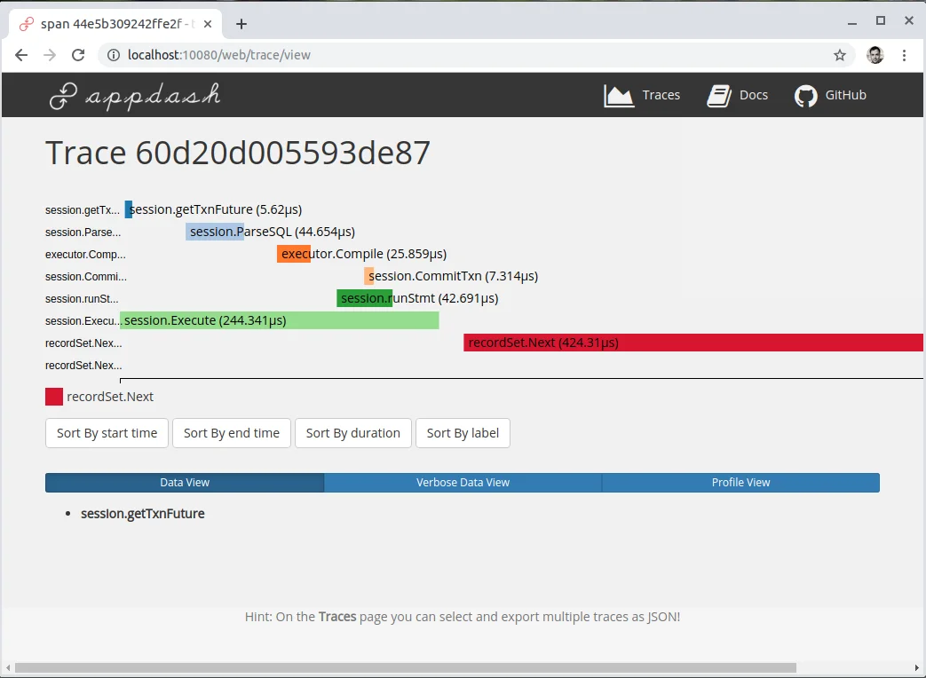Bookmark this page with star icon
The image size is (926, 678).
839,55
